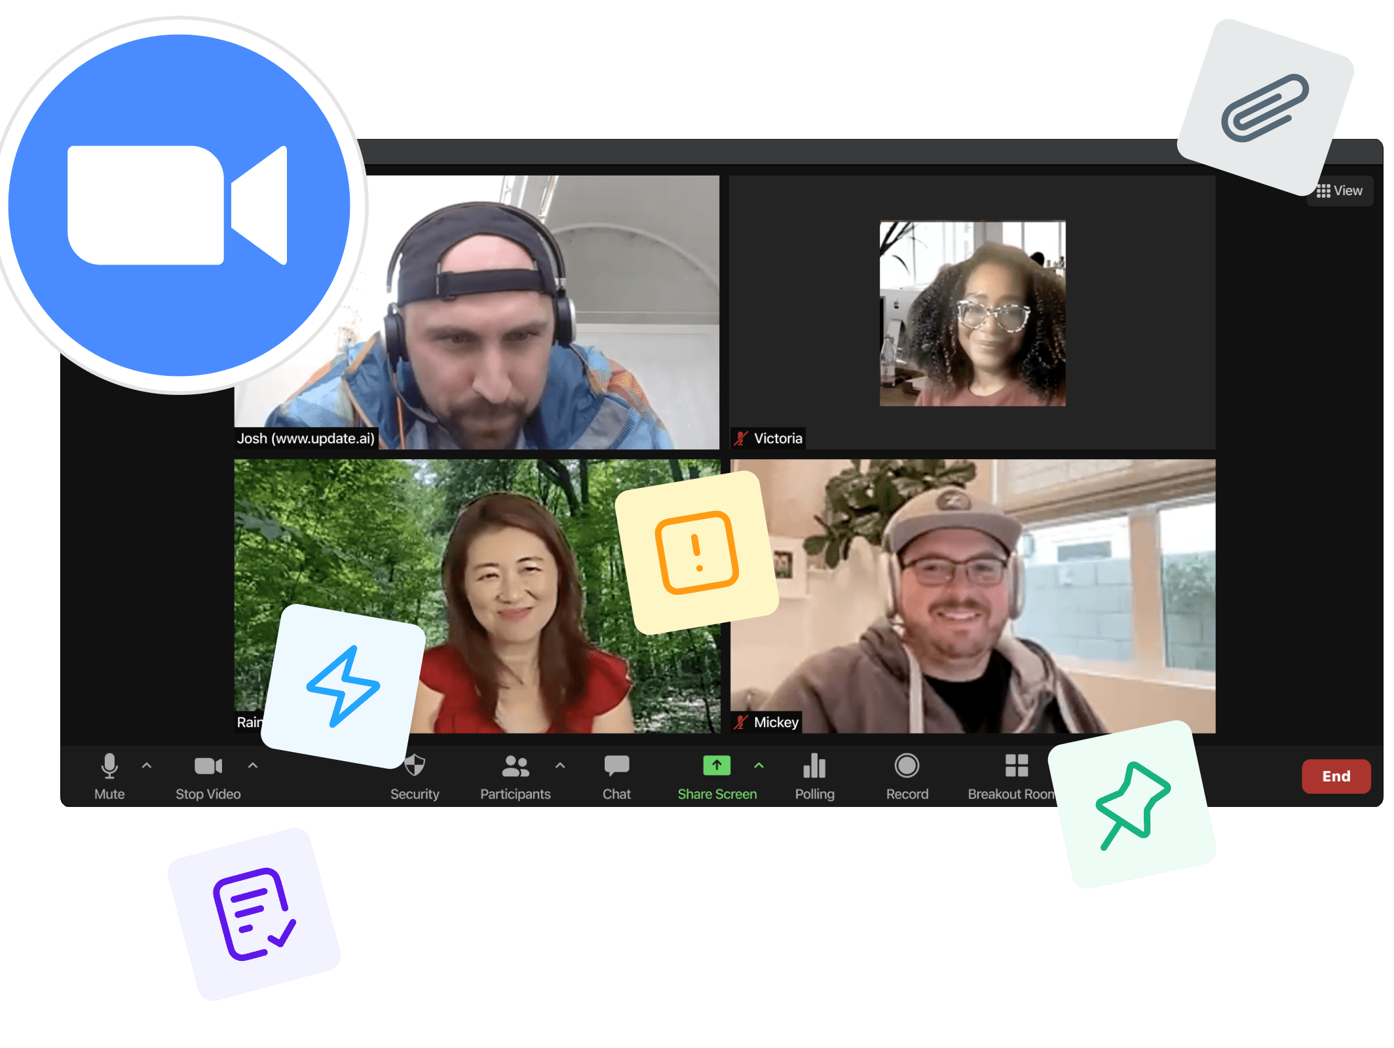Expand video options arrow beside Stop Video
This screenshot has width=1394, height=1048.
click(253, 765)
